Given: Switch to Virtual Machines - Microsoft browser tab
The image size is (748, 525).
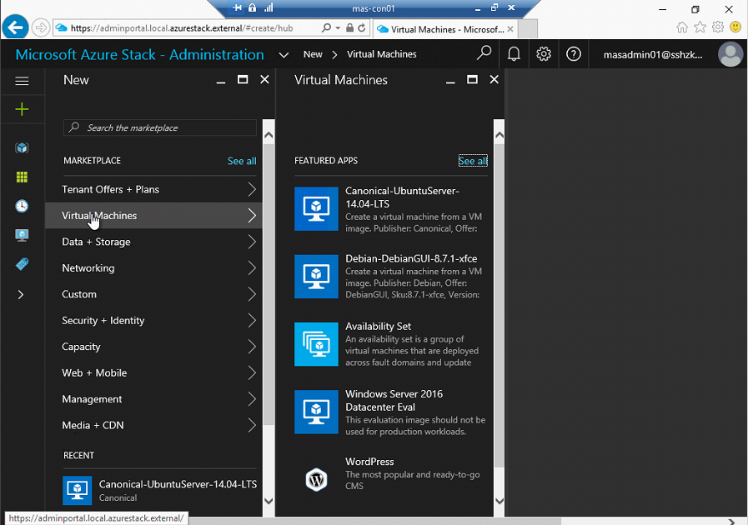Looking at the screenshot, I should click(444, 29).
